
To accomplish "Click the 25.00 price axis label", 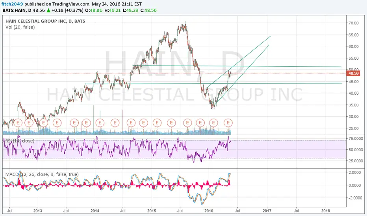I will click(354, 128).
